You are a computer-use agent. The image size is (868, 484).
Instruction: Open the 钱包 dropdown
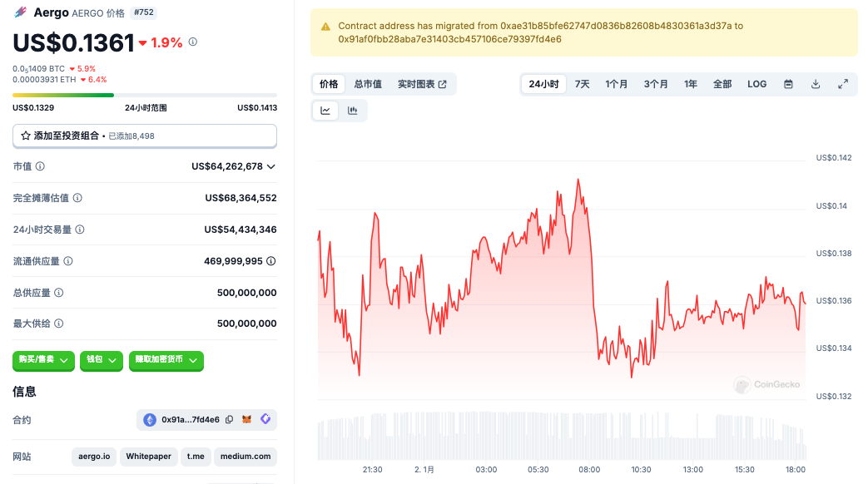pyautogui.click(x=102, y=360)
